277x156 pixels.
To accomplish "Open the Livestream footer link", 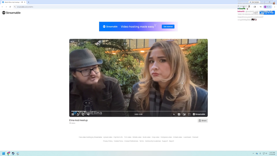I will pos(187,137).
